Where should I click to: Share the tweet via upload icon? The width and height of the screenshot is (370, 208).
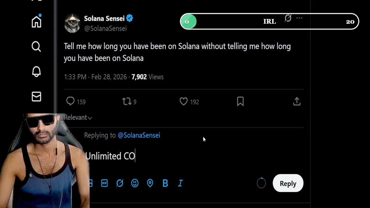297,101
